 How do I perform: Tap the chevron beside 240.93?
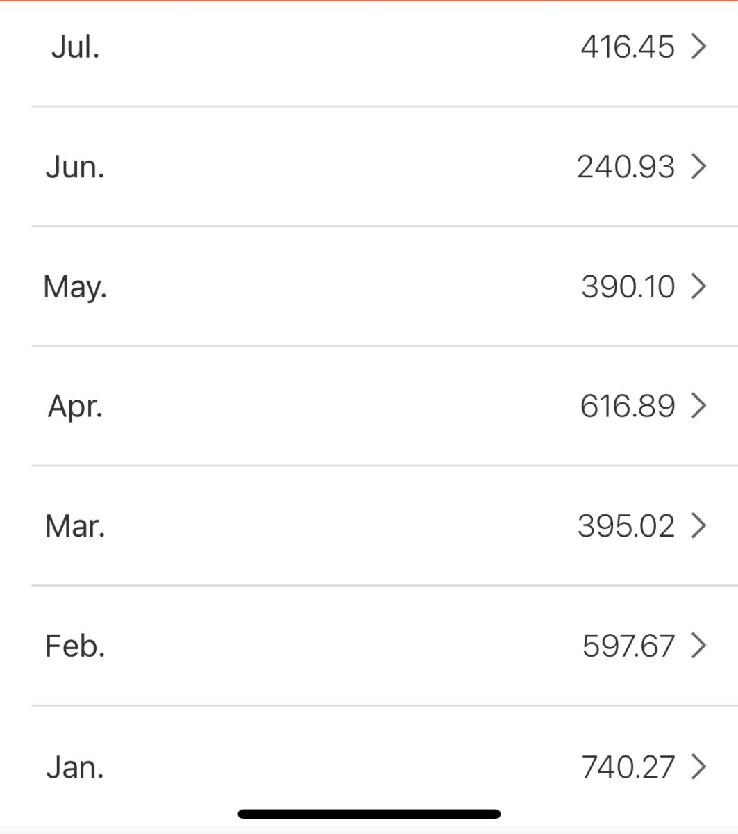(x=699, y=166)
